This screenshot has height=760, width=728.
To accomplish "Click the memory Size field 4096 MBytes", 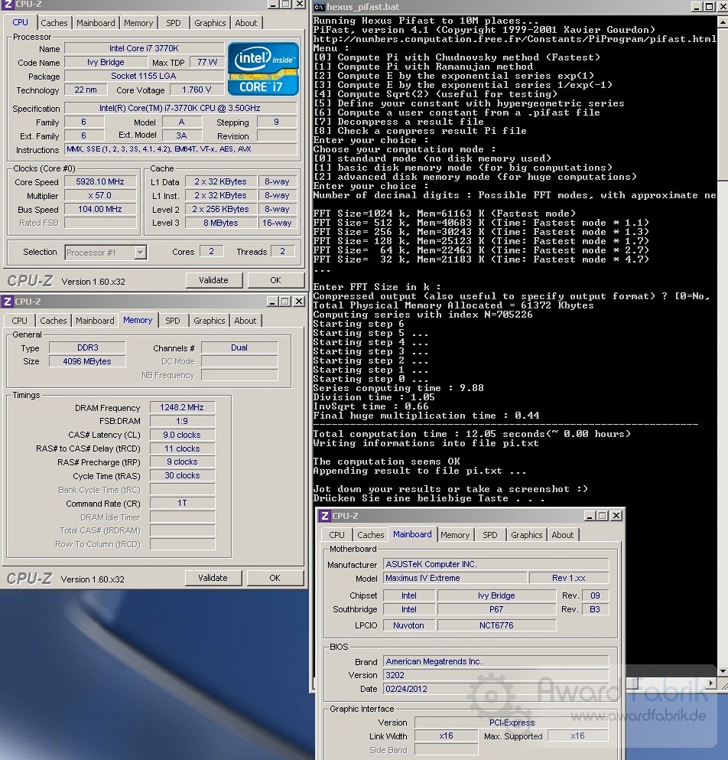I will (88, 361).
